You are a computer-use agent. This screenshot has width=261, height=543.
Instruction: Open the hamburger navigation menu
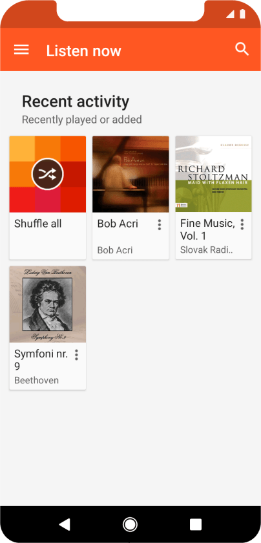click(x=21, y=50)
